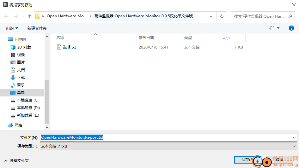
Task: Sort files by 修改日期 column
Action: [x=146, y=38]
